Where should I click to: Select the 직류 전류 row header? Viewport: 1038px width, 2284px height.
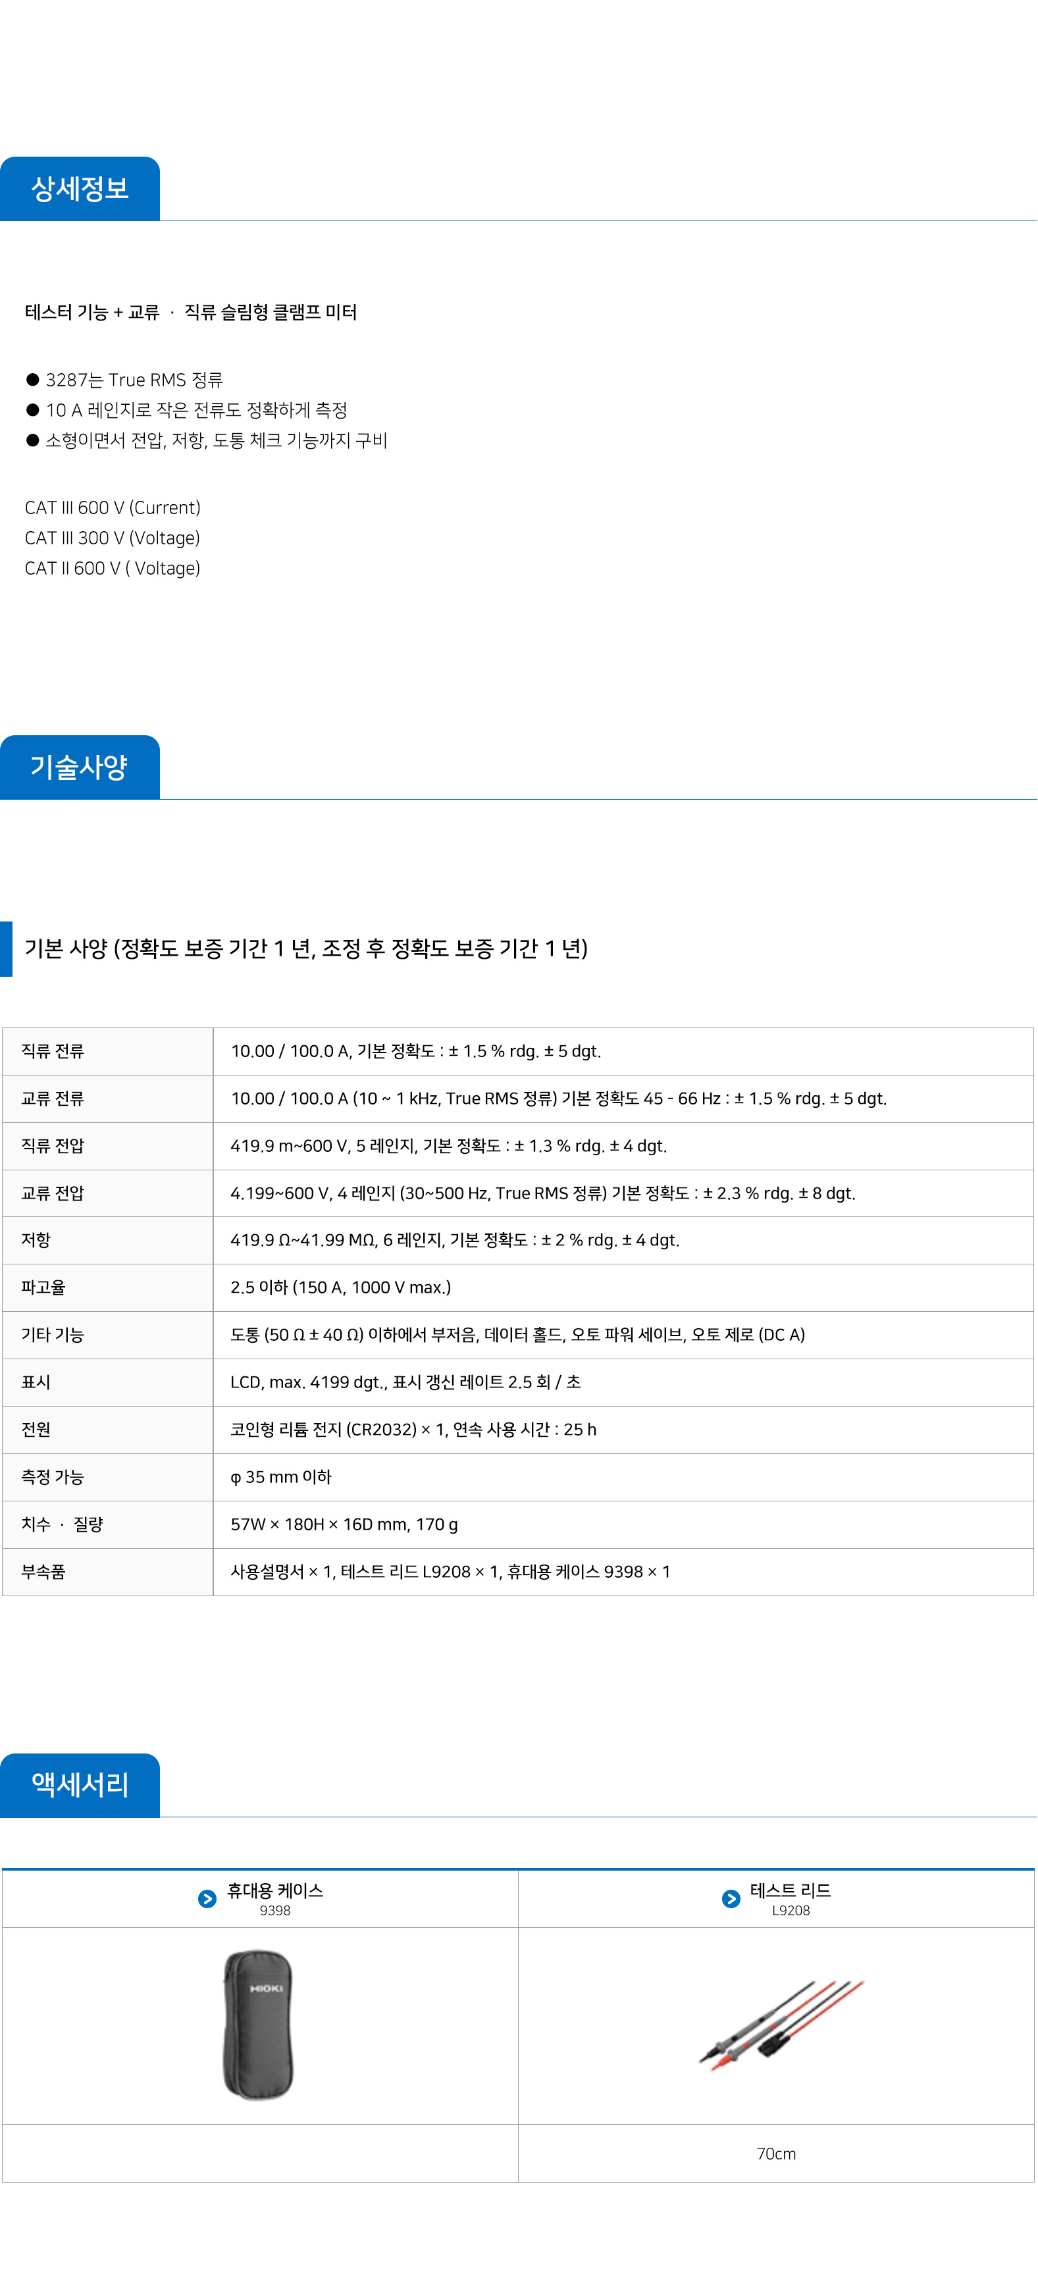(x=53, y=1052)
